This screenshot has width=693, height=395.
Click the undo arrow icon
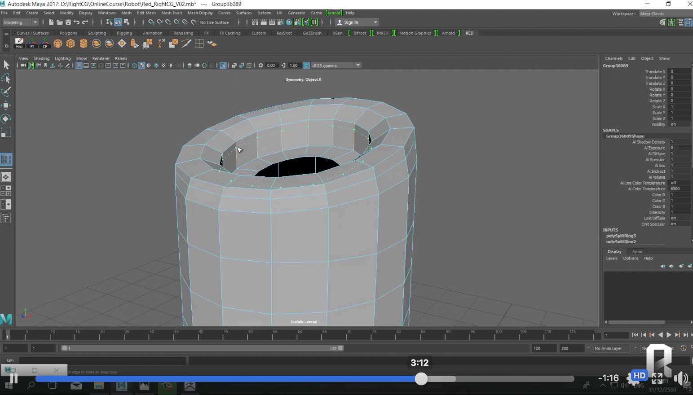click(76, 22)
